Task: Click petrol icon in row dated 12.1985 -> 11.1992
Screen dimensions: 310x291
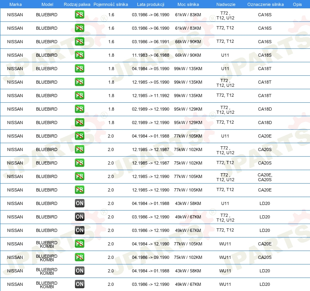Action: click(x=79, y=95)
